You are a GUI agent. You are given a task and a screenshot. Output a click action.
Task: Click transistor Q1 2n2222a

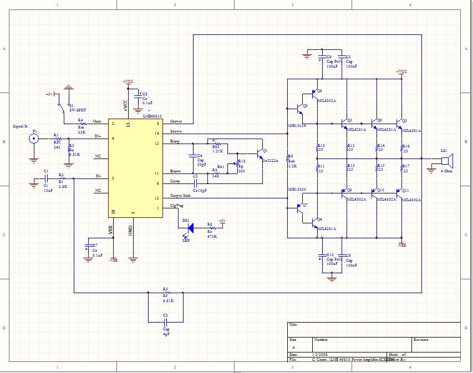coord(260,154)
